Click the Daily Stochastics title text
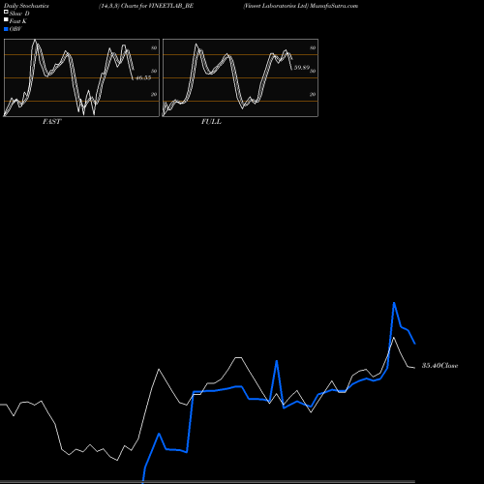Viewport: 484px width, 484px height. 26,6
